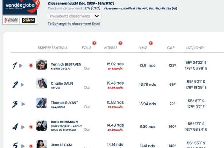Click the help icon above VMG column
The image size is (224, 148).
pyautogui.click(x=151, y=43)
